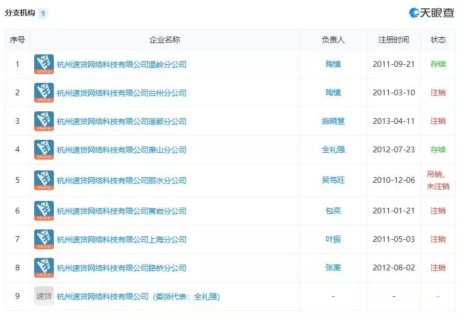Viewport: 464px width, 318px height.
Task: Open 叶振 responsible person link
Action: (x=333, y=239)
